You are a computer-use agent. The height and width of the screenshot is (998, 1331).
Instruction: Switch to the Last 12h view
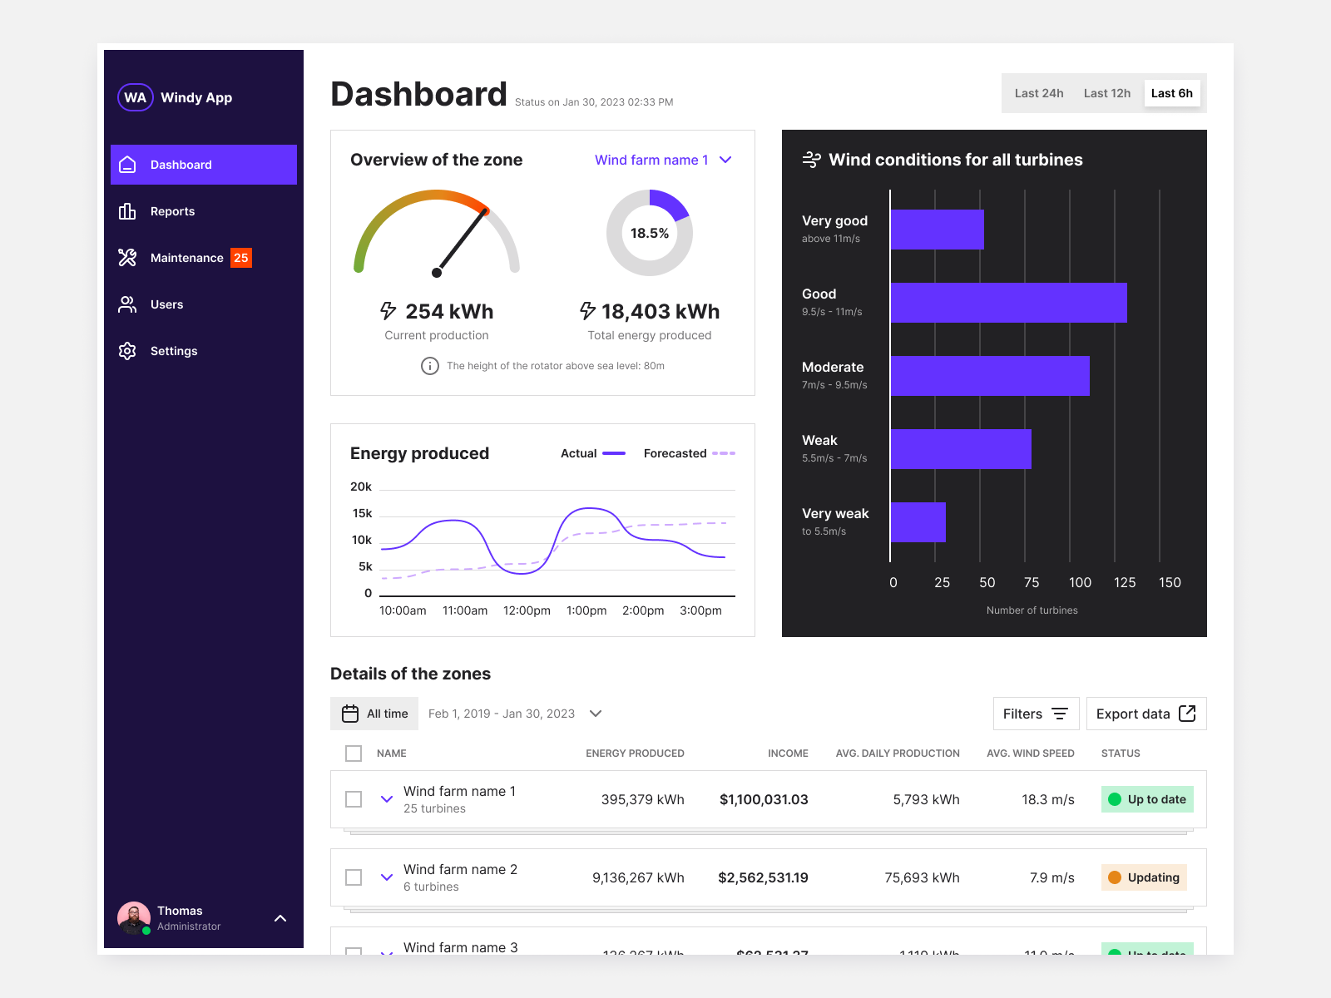(x=1106, y=92)
